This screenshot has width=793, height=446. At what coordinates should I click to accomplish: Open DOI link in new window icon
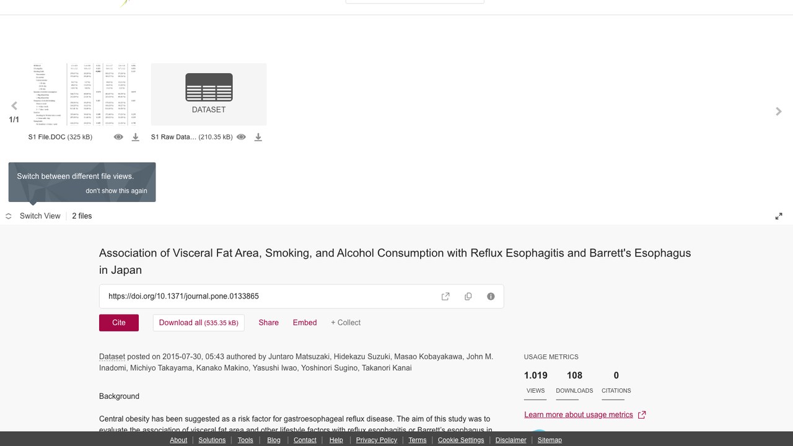445,296
